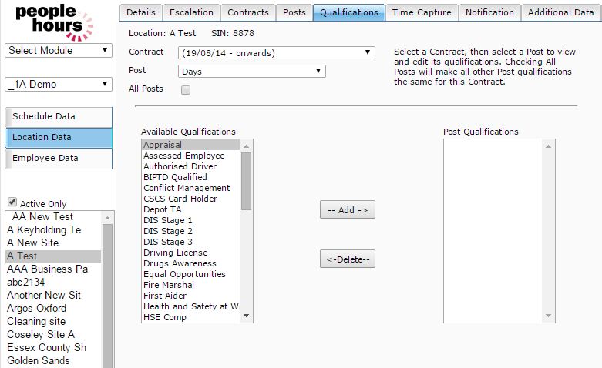The width and height of the screenshot is (602, 368).
Task: Open the Post dropdown showing Days
Action: (251, 71)
